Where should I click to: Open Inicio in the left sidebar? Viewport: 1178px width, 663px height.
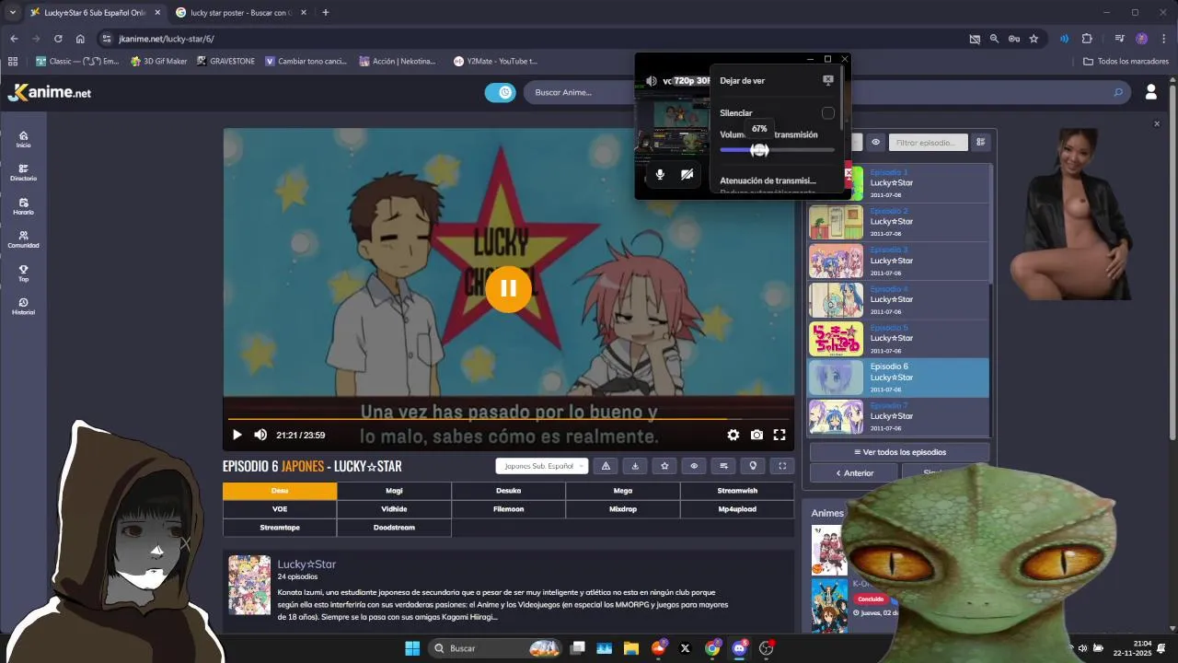point(23,139)
